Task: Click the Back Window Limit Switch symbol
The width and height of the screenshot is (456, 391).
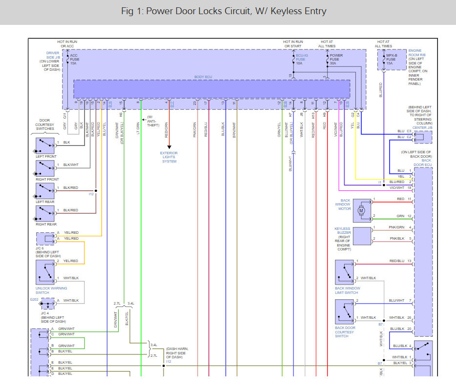Action: [x=345, y=272]
